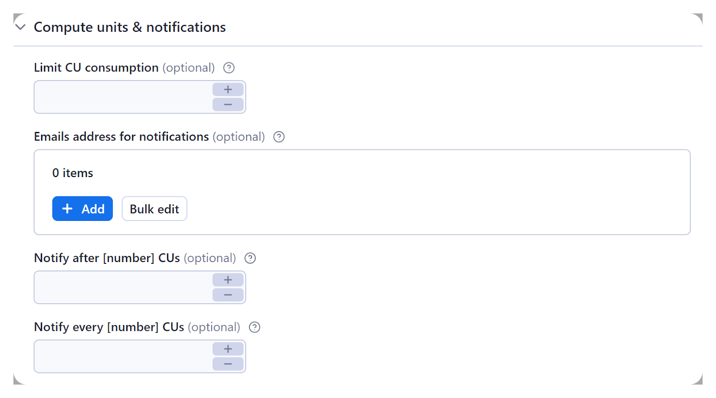
Task: Increment the Notify every CUs value
Action: (x=228, y=348)
